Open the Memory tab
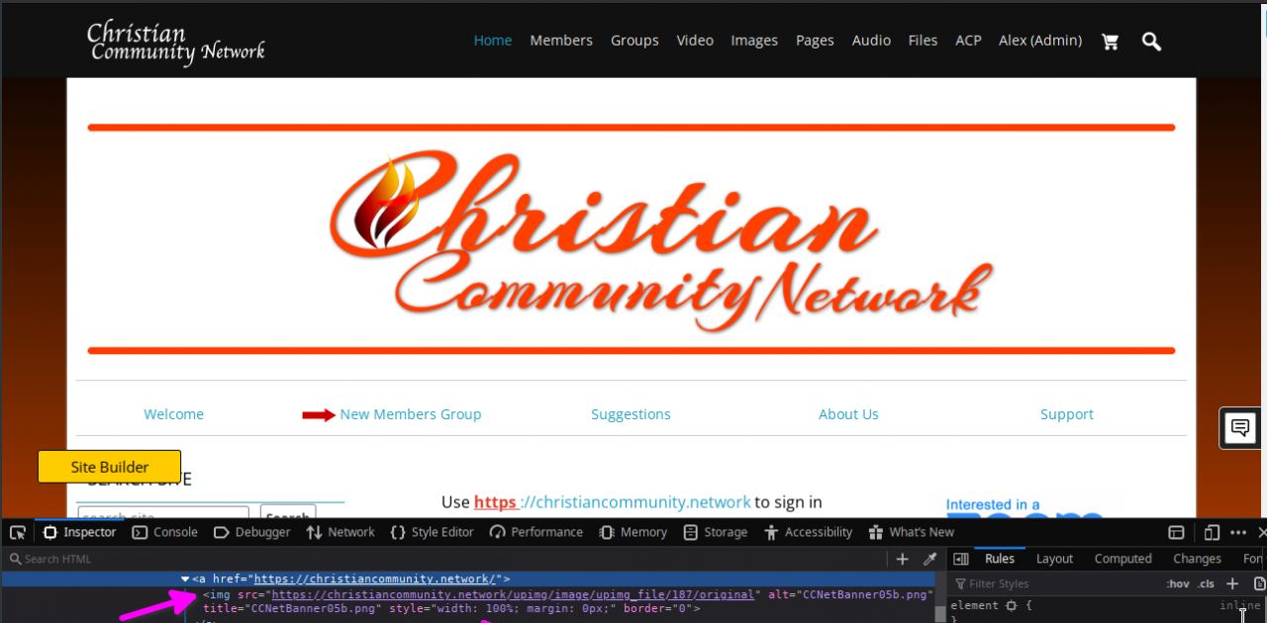Viewport: 1267px width, 623px height. point(633,532)
